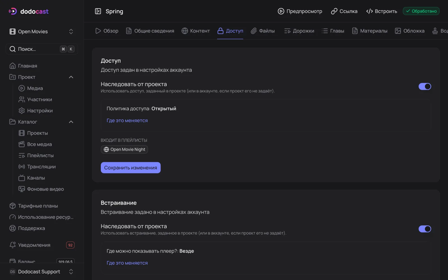Open Настройки gear in sidebar

36,111
